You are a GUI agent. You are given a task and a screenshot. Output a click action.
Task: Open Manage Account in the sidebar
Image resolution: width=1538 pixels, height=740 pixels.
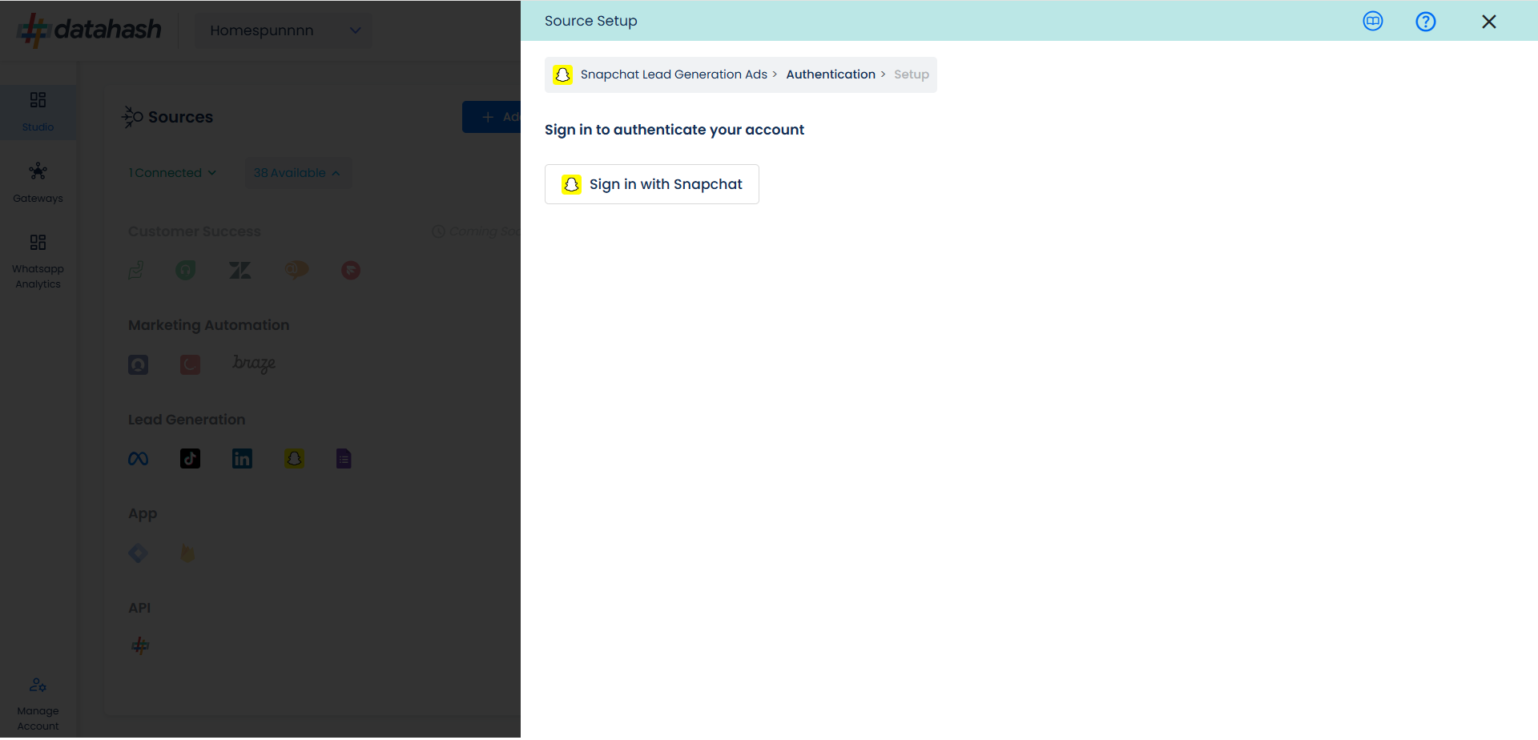click(38, 703)
